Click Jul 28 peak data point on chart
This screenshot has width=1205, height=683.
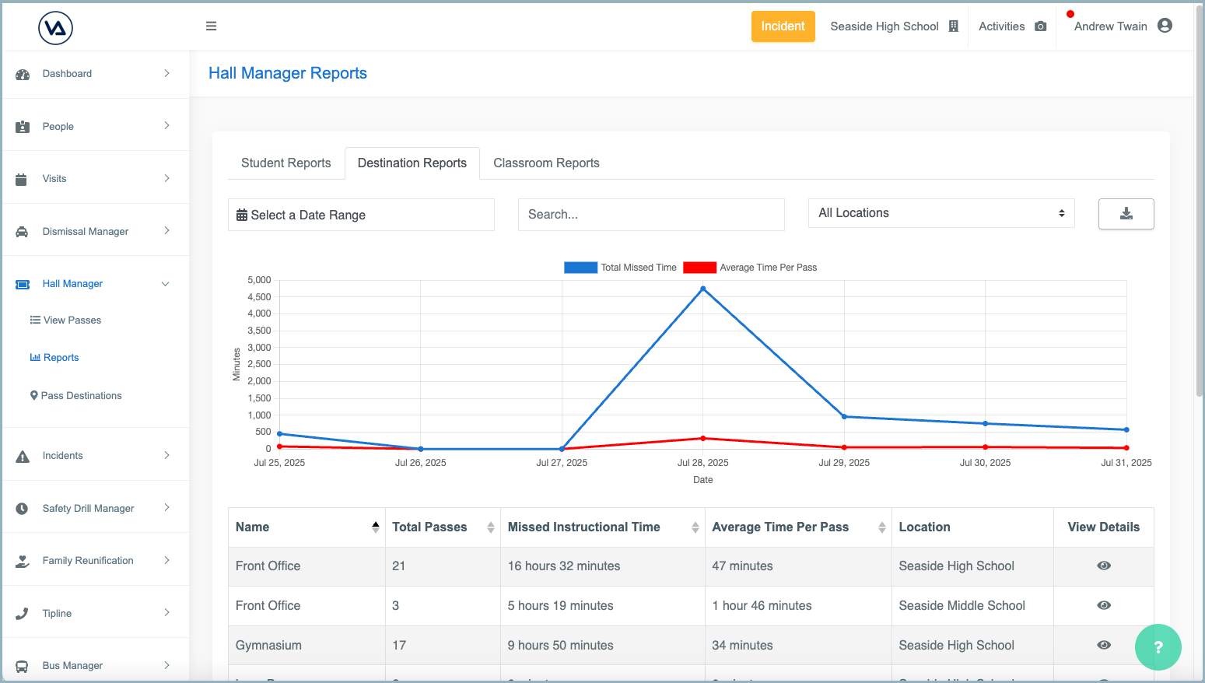(x=703, y=289)
